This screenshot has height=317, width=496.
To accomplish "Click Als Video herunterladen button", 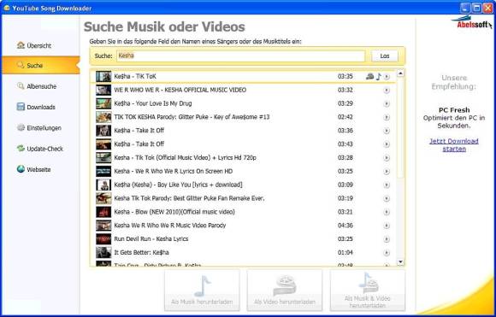I will pyautogui.click(x=285, y=291).
